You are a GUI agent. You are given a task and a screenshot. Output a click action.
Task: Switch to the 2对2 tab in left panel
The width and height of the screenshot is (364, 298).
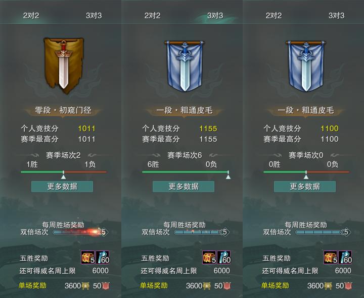(31, 16)
